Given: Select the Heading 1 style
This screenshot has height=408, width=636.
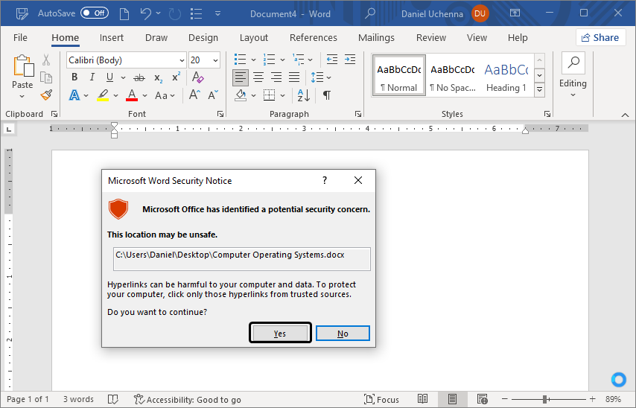Looking at the screenshot, I should tap(506, 76).
